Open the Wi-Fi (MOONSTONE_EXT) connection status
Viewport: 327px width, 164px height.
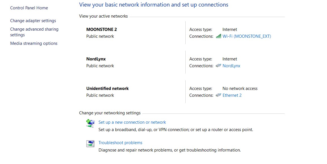click(x=247, y=36)
